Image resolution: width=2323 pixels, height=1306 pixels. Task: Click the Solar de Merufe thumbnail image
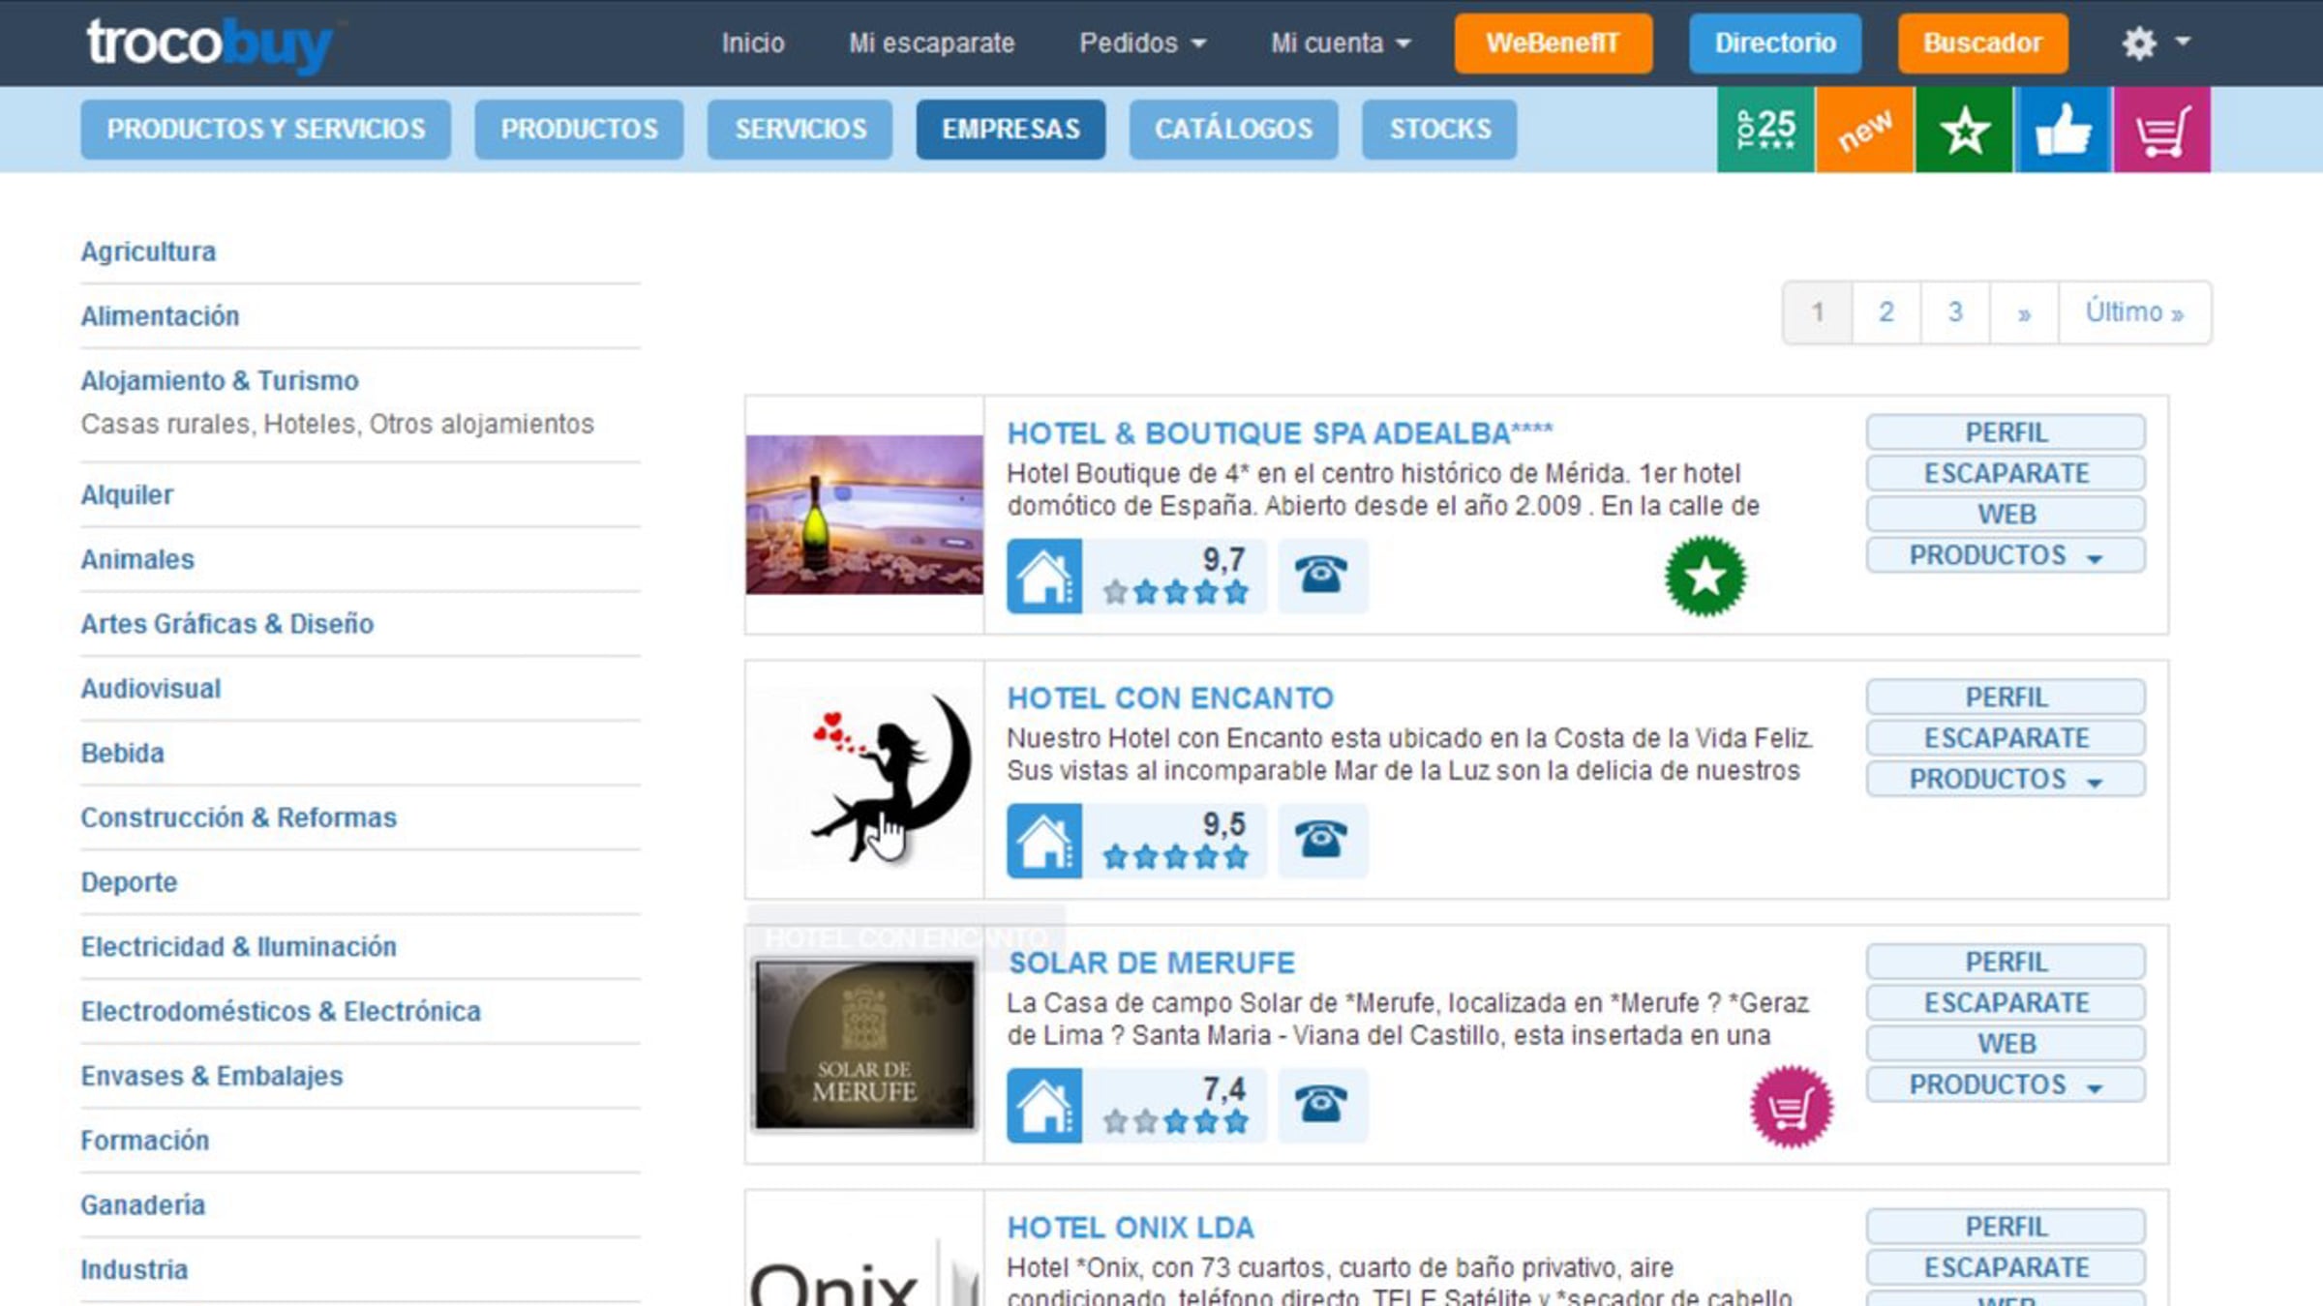click(864, 1045)
